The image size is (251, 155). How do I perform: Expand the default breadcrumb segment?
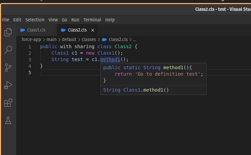point(69,39)
